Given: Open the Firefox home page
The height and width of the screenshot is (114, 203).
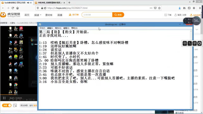Looking at the screenshot, I should [x=17, y=8].
